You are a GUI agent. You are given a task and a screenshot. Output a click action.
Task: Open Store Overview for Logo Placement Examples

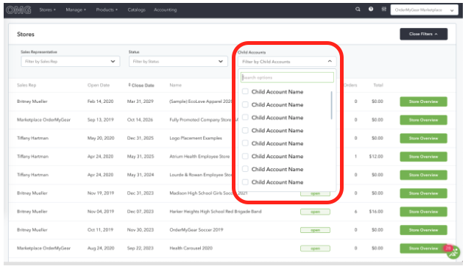(x=424, y=138)
